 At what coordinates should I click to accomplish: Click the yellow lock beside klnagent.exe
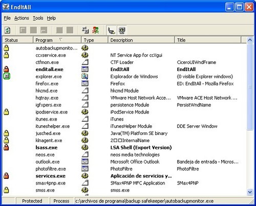point(6,141)
